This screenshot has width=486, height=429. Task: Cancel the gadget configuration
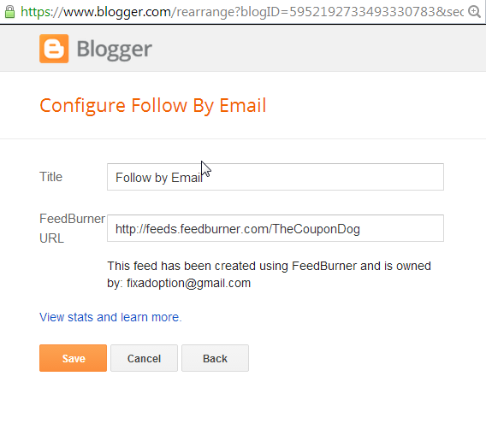(144, 358)
